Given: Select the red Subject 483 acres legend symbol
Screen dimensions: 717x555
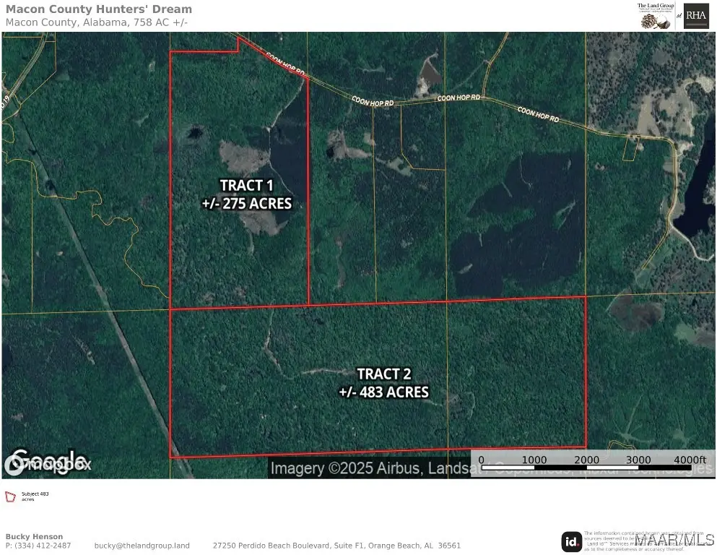Looking at the screenshot, I should [12, 496].
